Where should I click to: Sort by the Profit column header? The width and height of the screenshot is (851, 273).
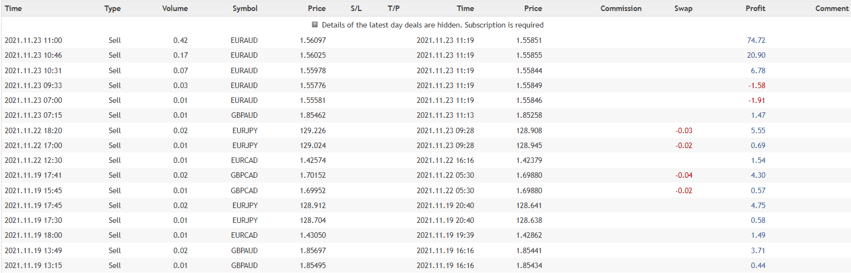[755, 8]
